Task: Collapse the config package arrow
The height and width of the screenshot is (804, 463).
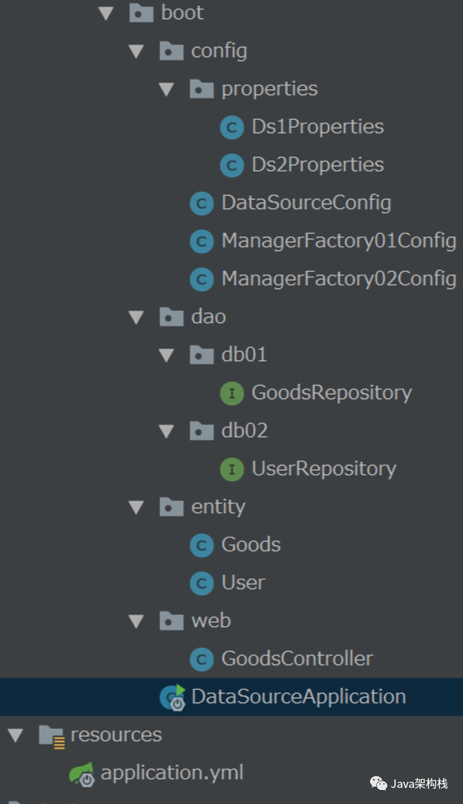Action: click(x=136, y=52)
